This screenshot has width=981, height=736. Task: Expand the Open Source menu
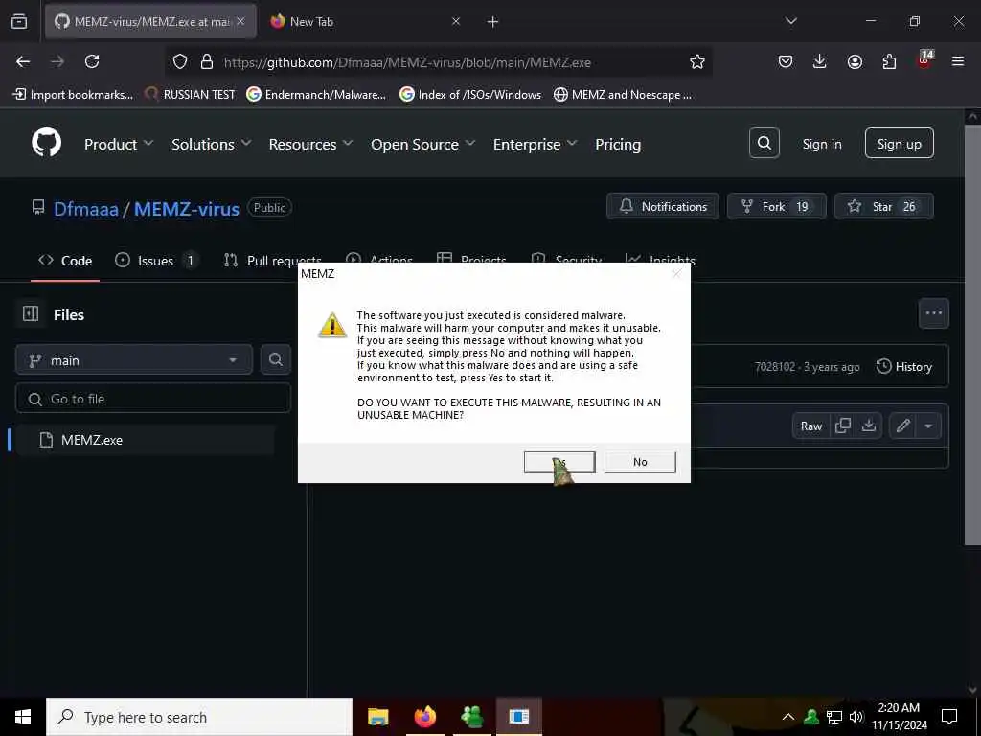point(422,144)
